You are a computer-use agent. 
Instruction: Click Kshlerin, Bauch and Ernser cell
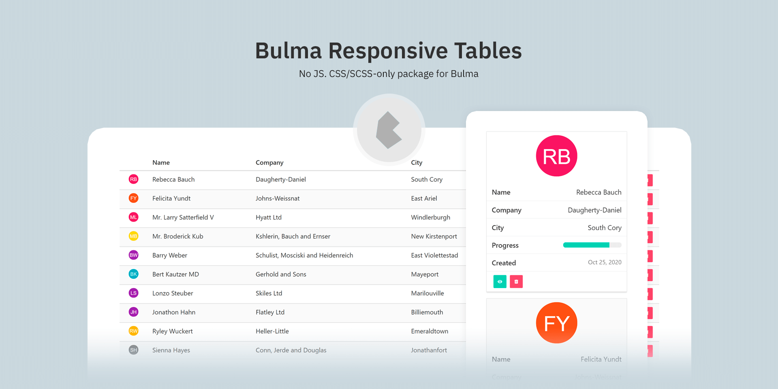click(x=293, y=236)
